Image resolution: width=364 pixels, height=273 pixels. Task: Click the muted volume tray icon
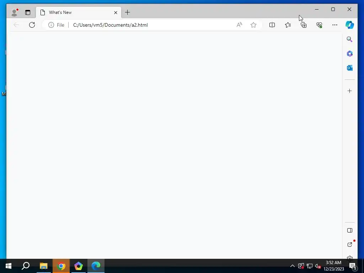pyautogui.click(x=318, y=266)
